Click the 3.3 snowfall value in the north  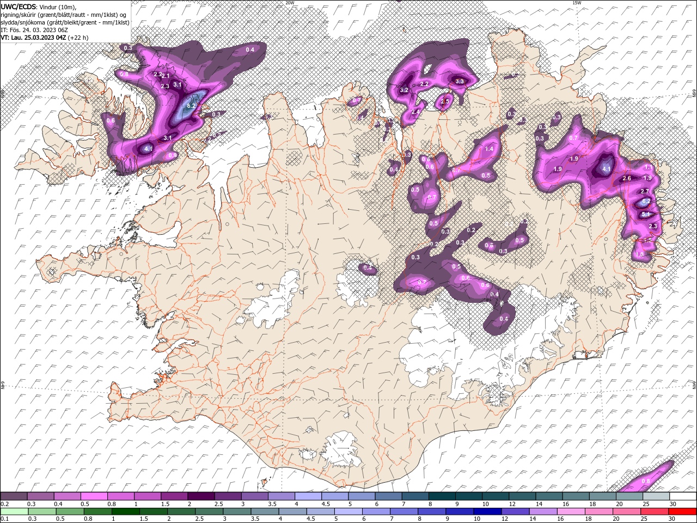coord(459,82)
